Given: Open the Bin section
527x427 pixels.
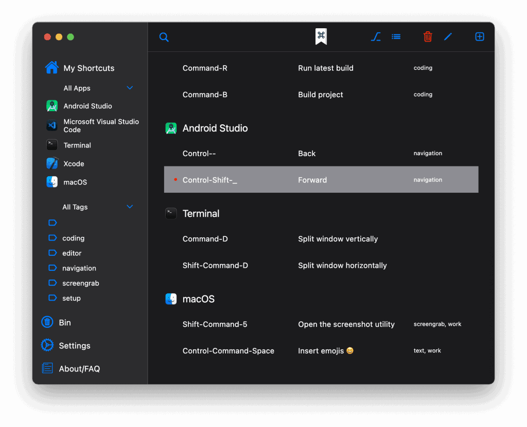Looking at the screenshot, I should pos(65,323).
